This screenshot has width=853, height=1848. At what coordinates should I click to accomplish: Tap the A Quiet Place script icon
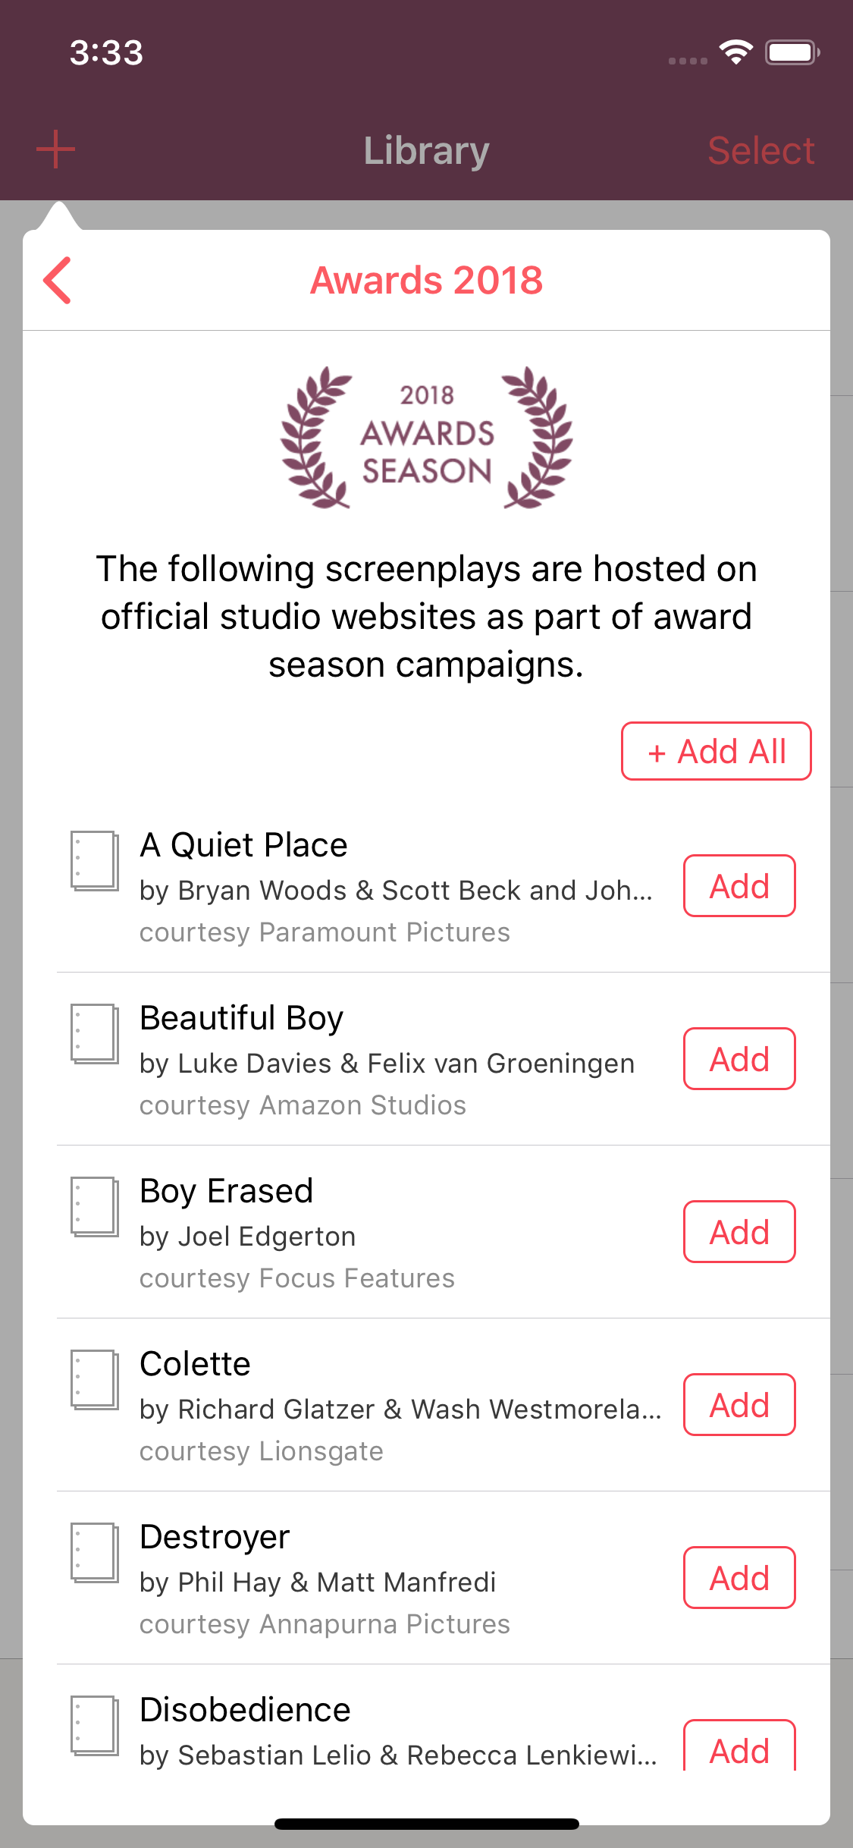point(95,860)
